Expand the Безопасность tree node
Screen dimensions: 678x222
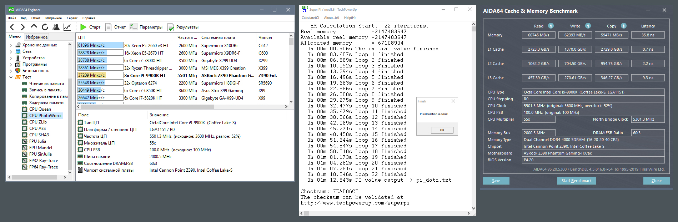(x=11, y=71)
